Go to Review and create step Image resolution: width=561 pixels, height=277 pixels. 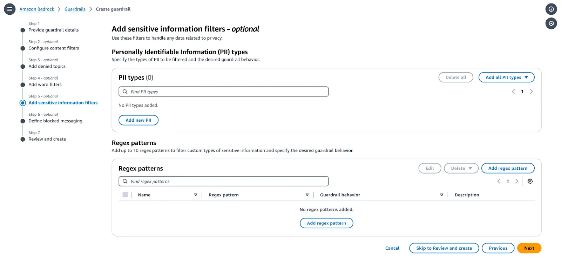click(x=47, y=139)
